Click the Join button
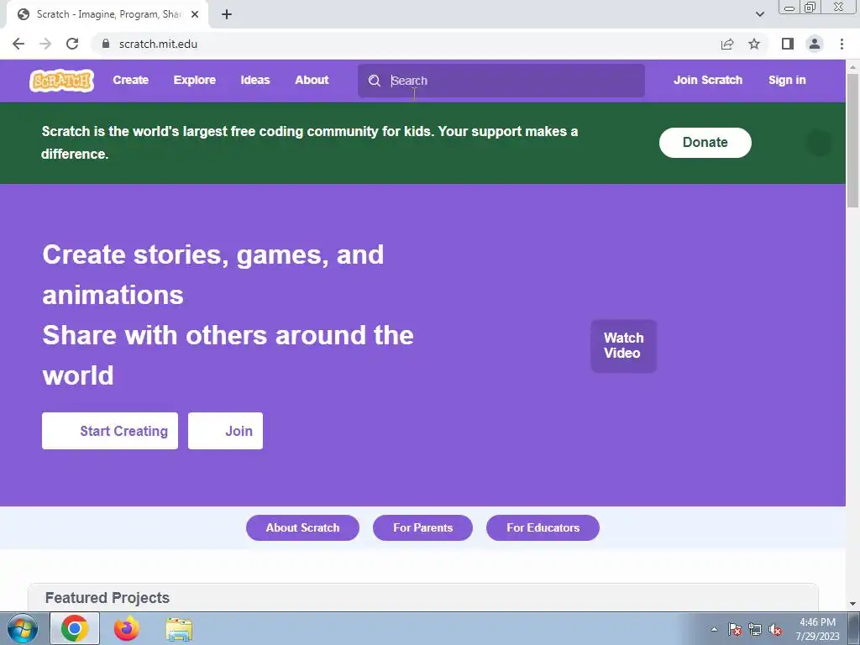 tap(225, 431)
